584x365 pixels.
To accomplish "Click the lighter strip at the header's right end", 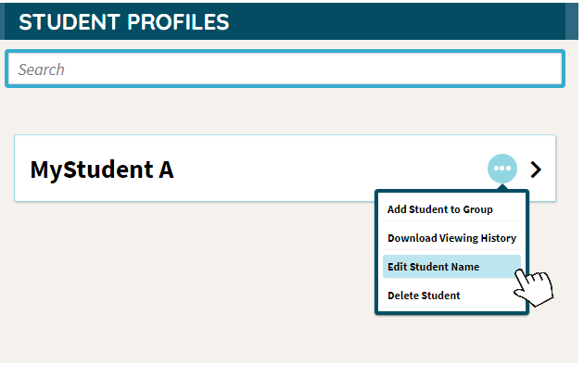I will tap(572, 21).
